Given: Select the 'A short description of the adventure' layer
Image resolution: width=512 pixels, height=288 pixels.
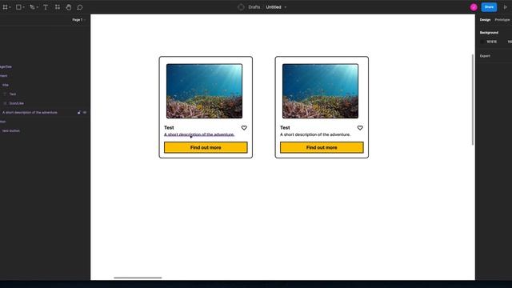Looking at the screenshot, I should [30, 112].
